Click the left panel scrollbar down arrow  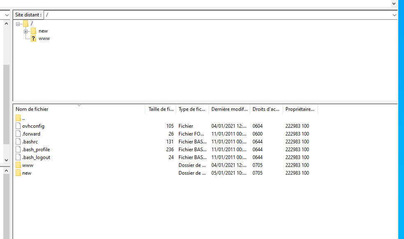click(6, 160)
